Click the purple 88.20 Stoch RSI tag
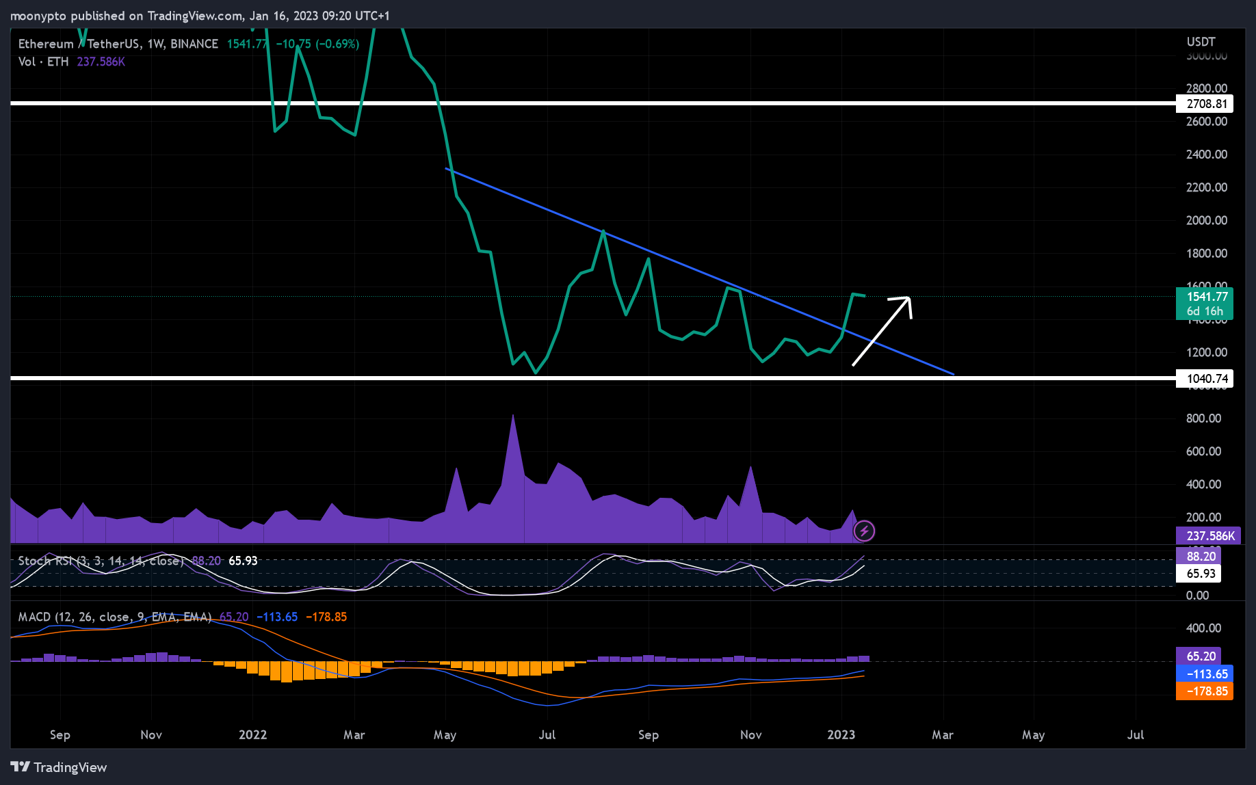This screenshot has height=785, width=1256. (1199, 557)
